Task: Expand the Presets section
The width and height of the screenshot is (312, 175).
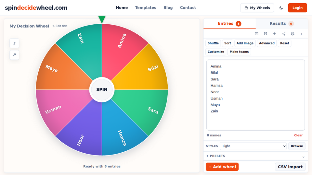Action: [x=255, y=156]
